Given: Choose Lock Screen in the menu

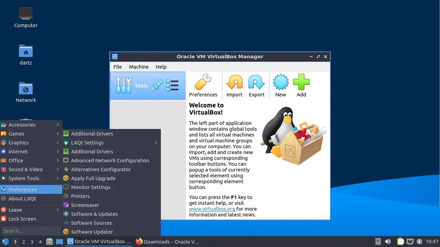Looking at the screenshot, I should 31,219.
